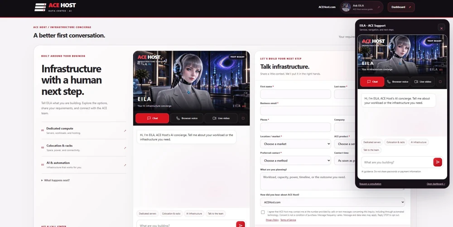The height and width of the screenshot is (227, 453).
Task: Pick the Talk to the team chip in the main panel
Action: (216, 214)
